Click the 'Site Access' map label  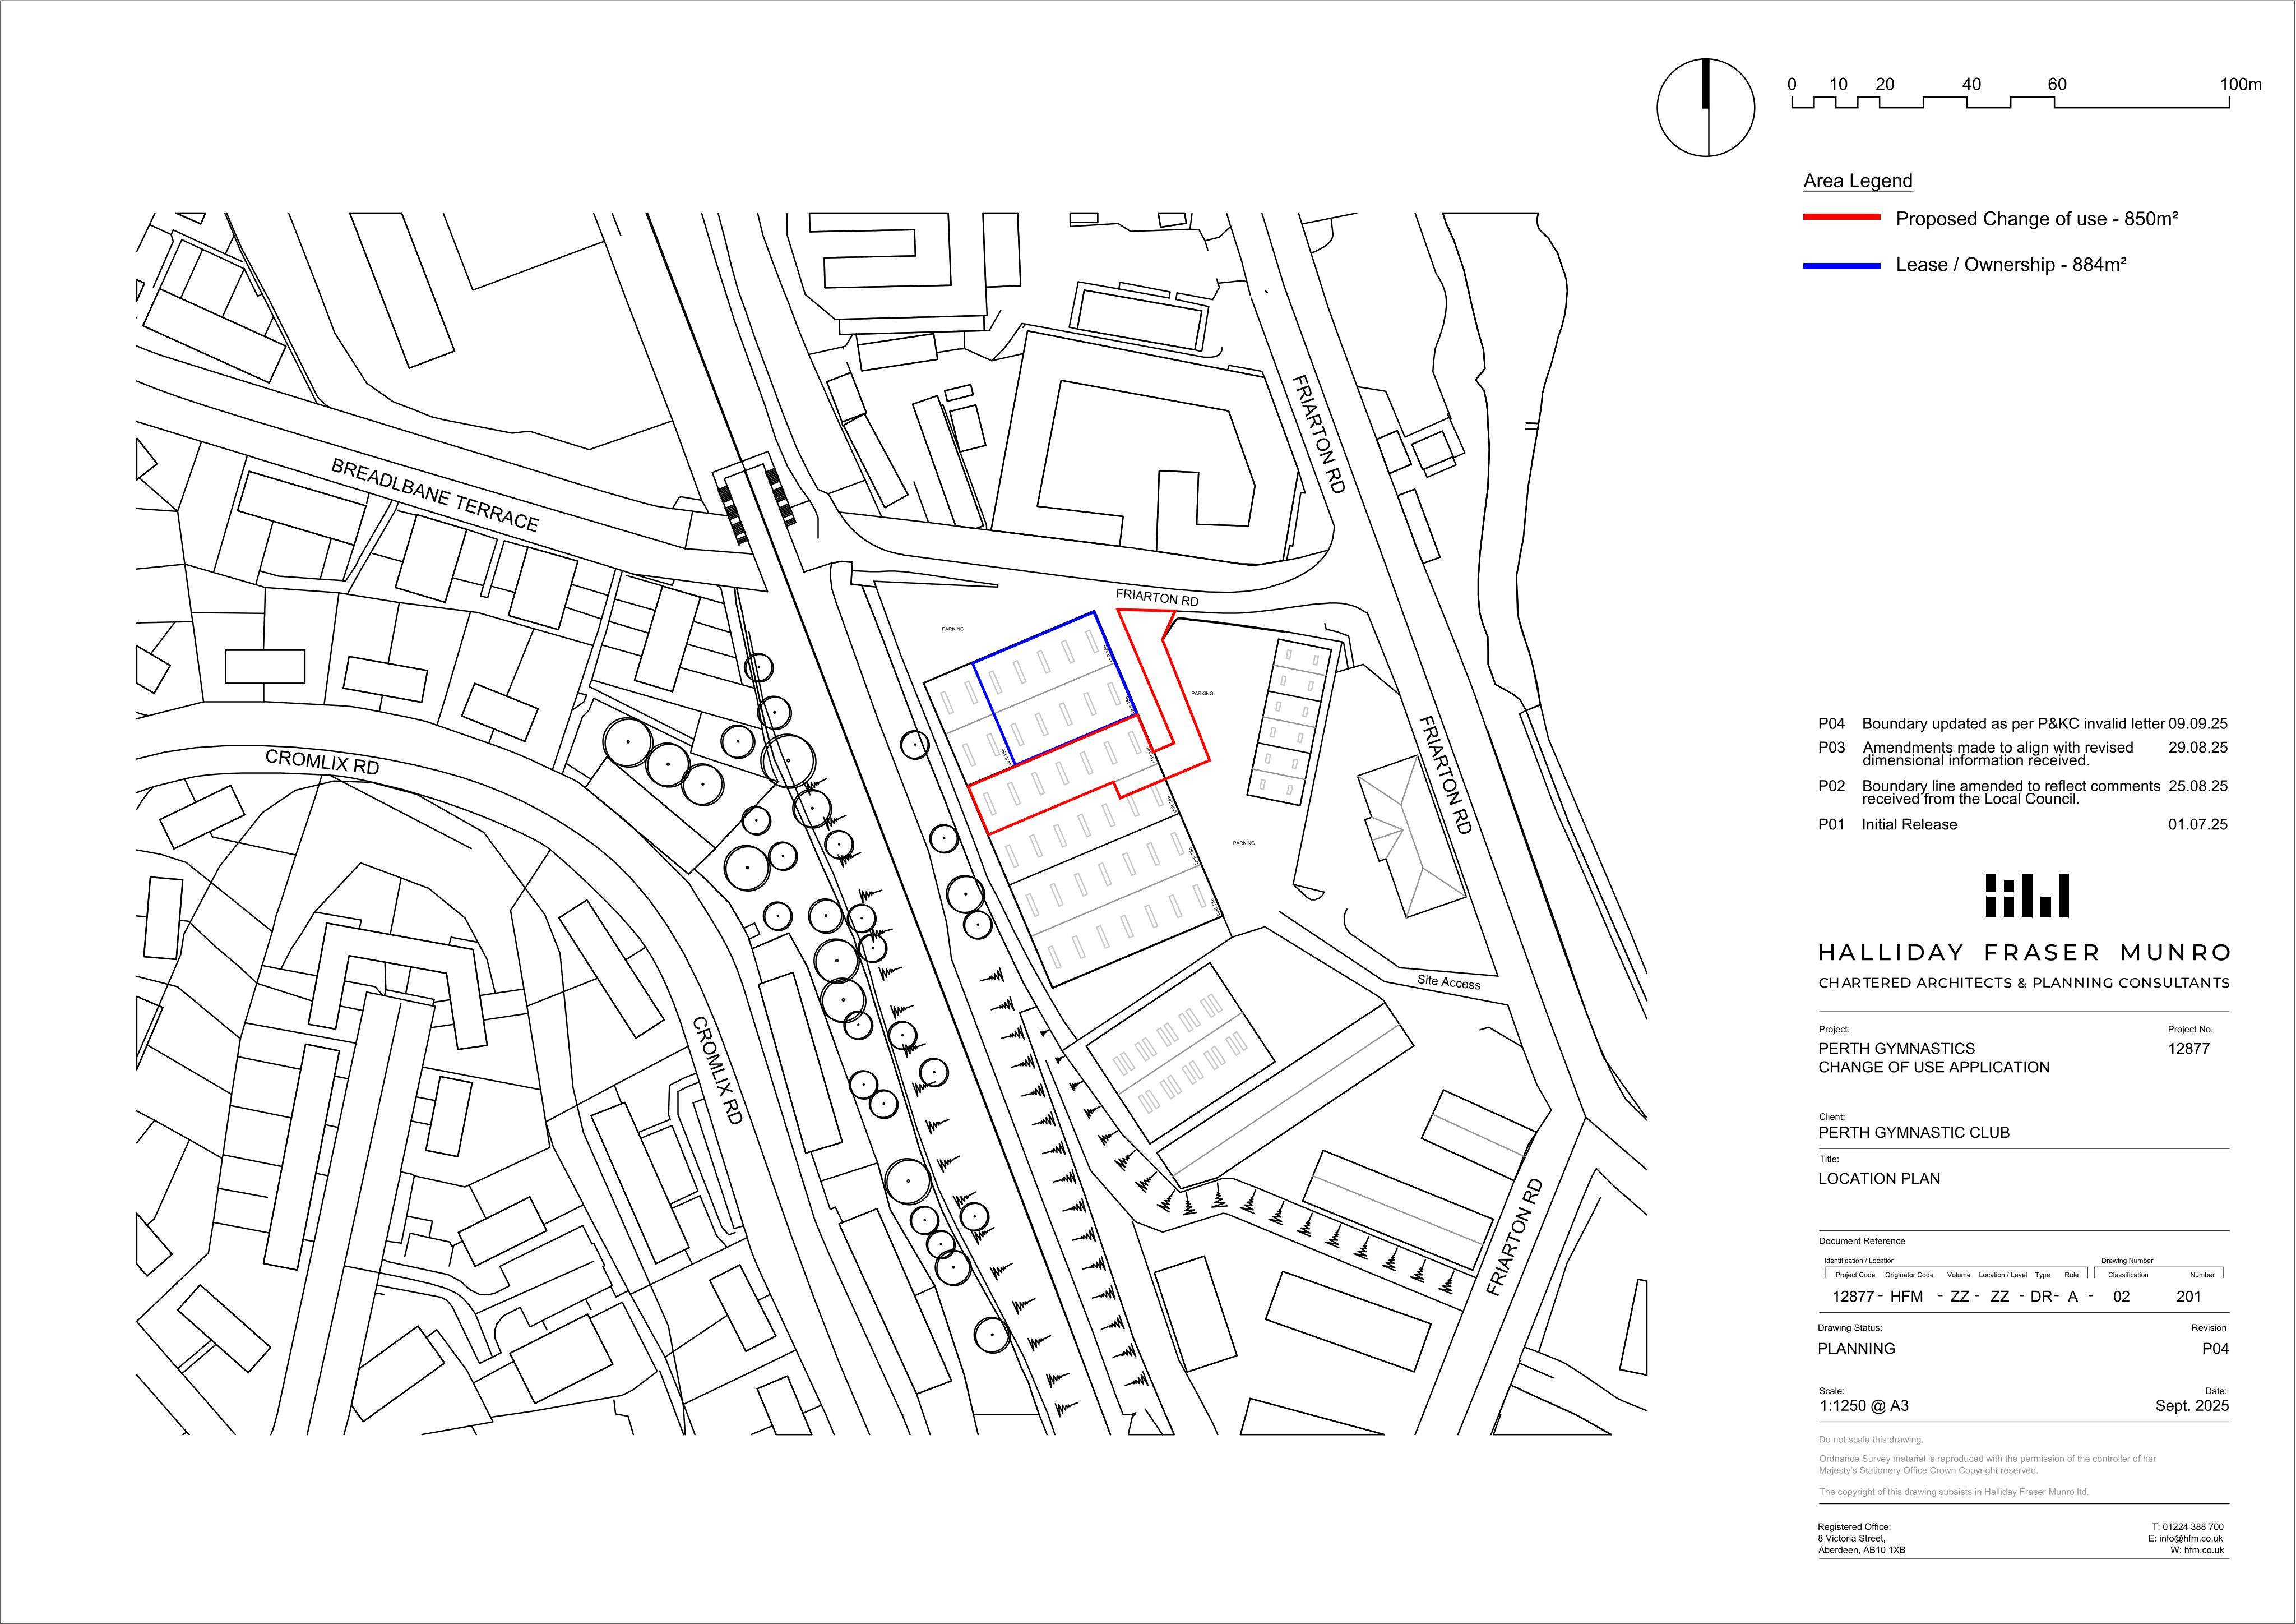[x=1448, y=981]
